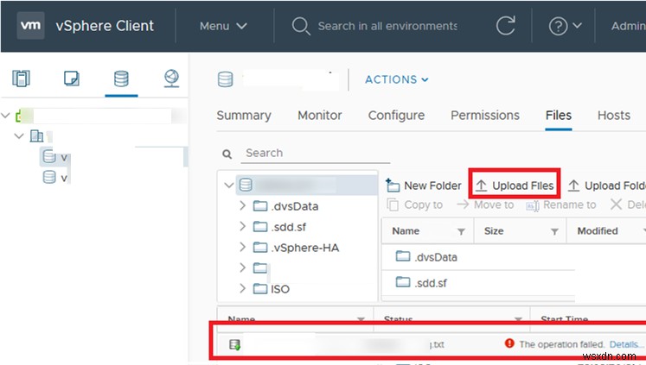This screenshot has height=365, width=646.
Task: Click the Copy to button
Action: click(415, 205)
